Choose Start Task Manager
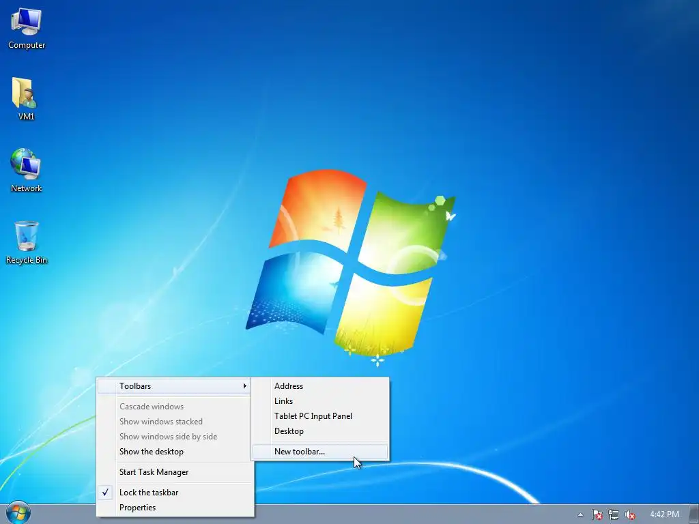The width and height of the screenshot is (699, 524). click(175, 472)
